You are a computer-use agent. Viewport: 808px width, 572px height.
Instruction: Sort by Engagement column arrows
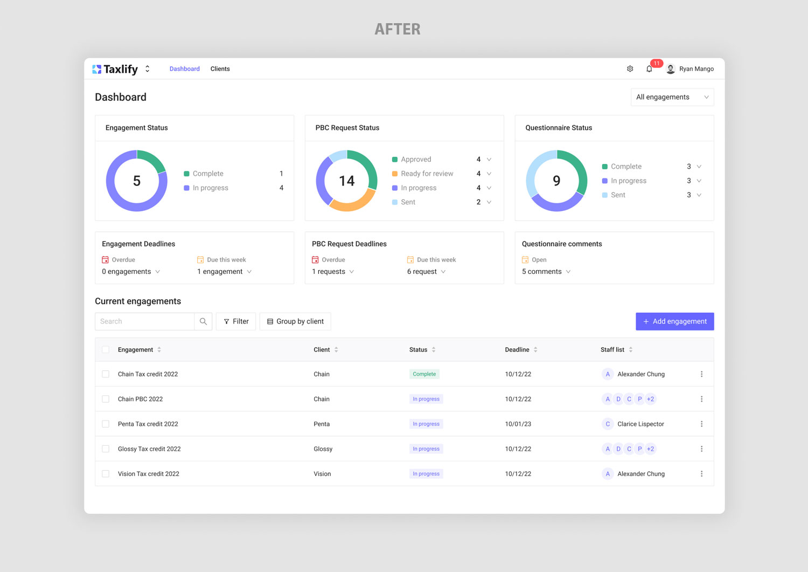click(x=159, y=350)
